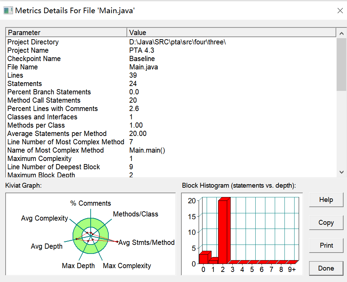Click the scroll down arrow of the list
347x282 pixels.
tap(341, 172)
